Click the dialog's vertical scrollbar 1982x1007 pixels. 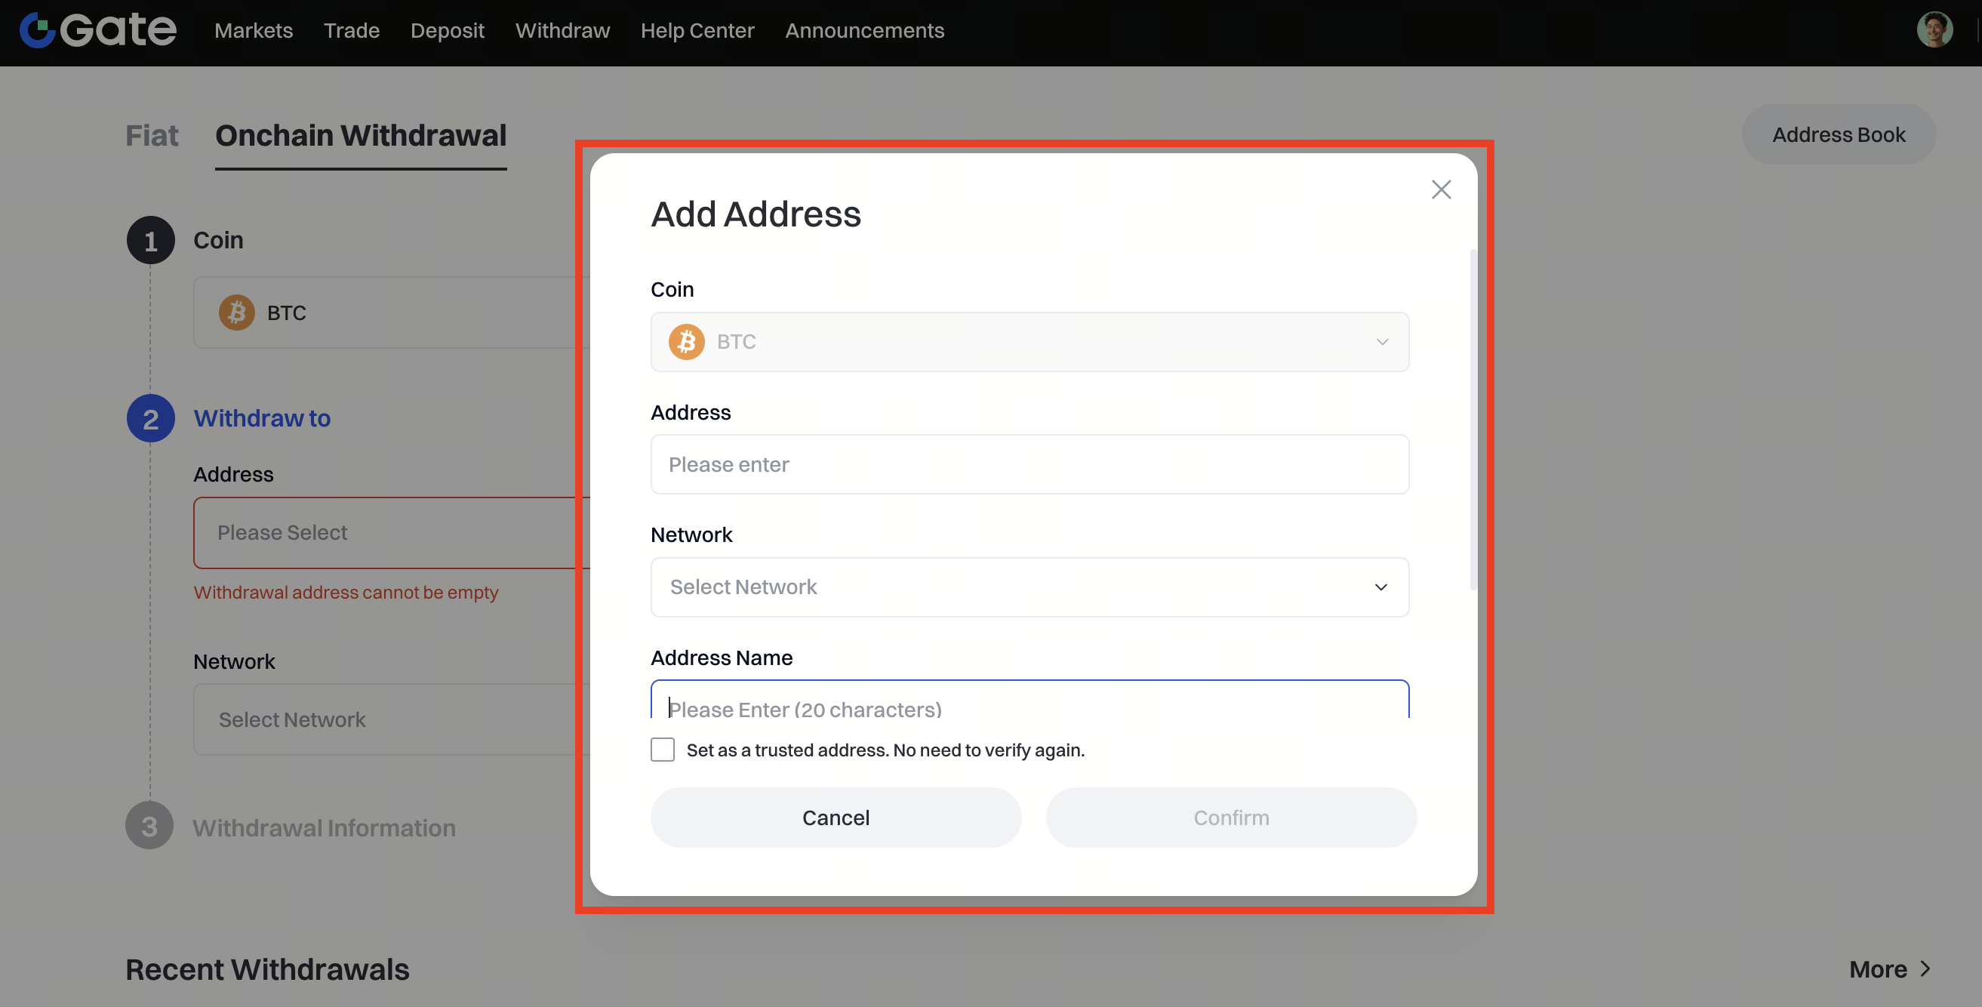[1473, 419]
